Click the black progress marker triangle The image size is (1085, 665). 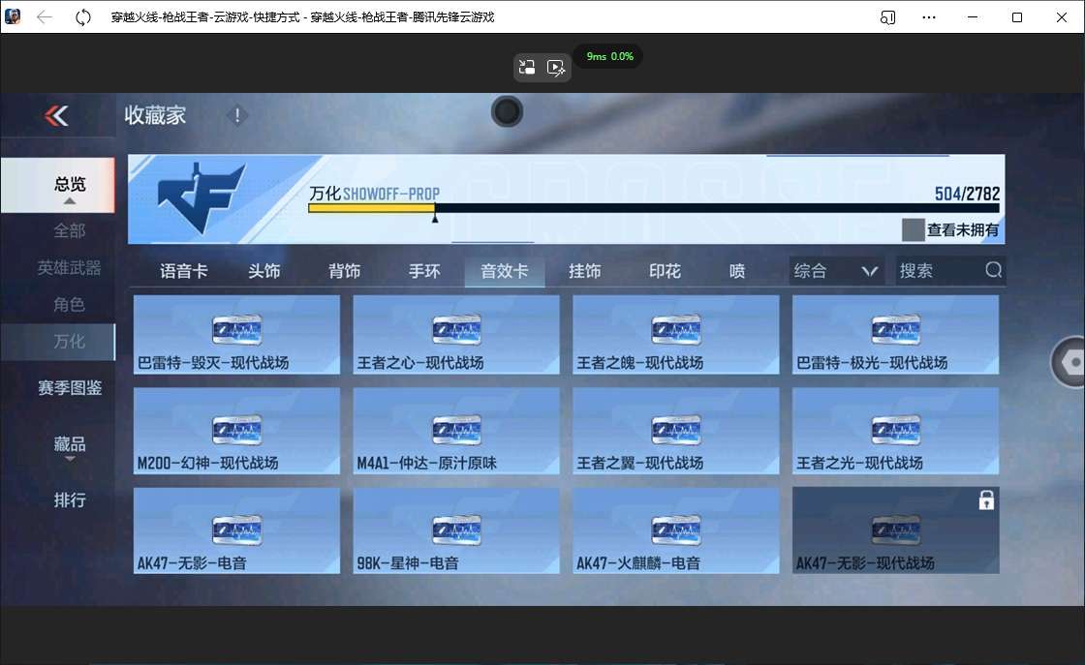pos(435,218)
